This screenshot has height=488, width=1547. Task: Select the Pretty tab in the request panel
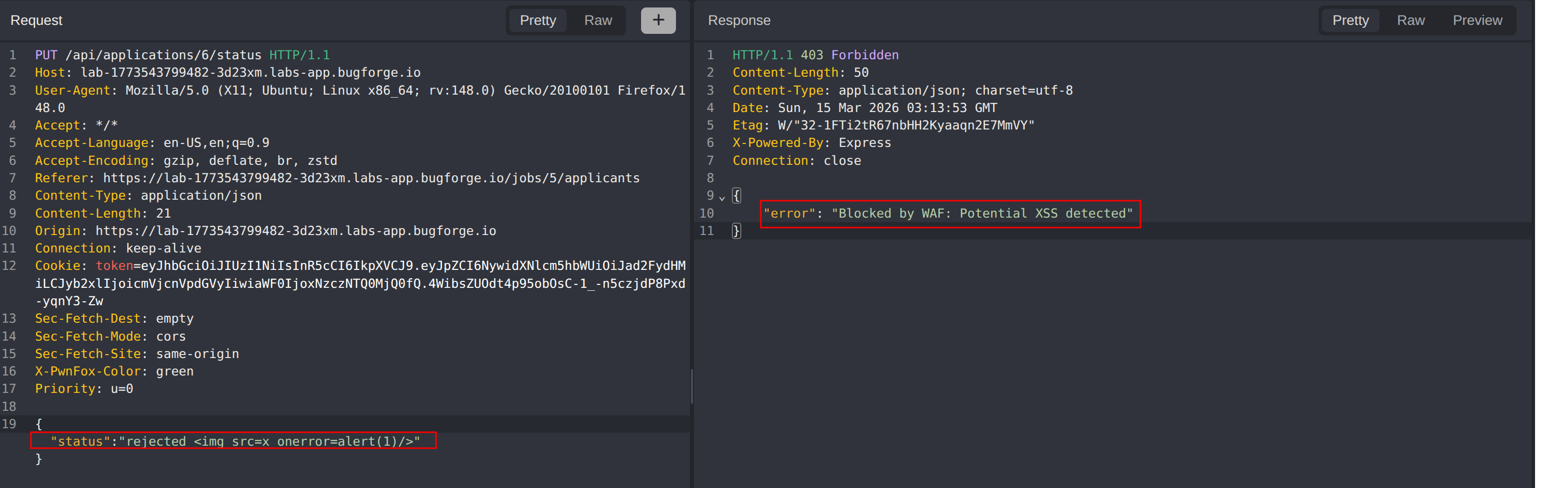[537, 20]
